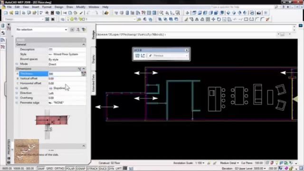Image resolution: width=304 pixels, height=171 pixels.
Task: Click the Justify value Slopeline
Action: (x=59, y=88)
